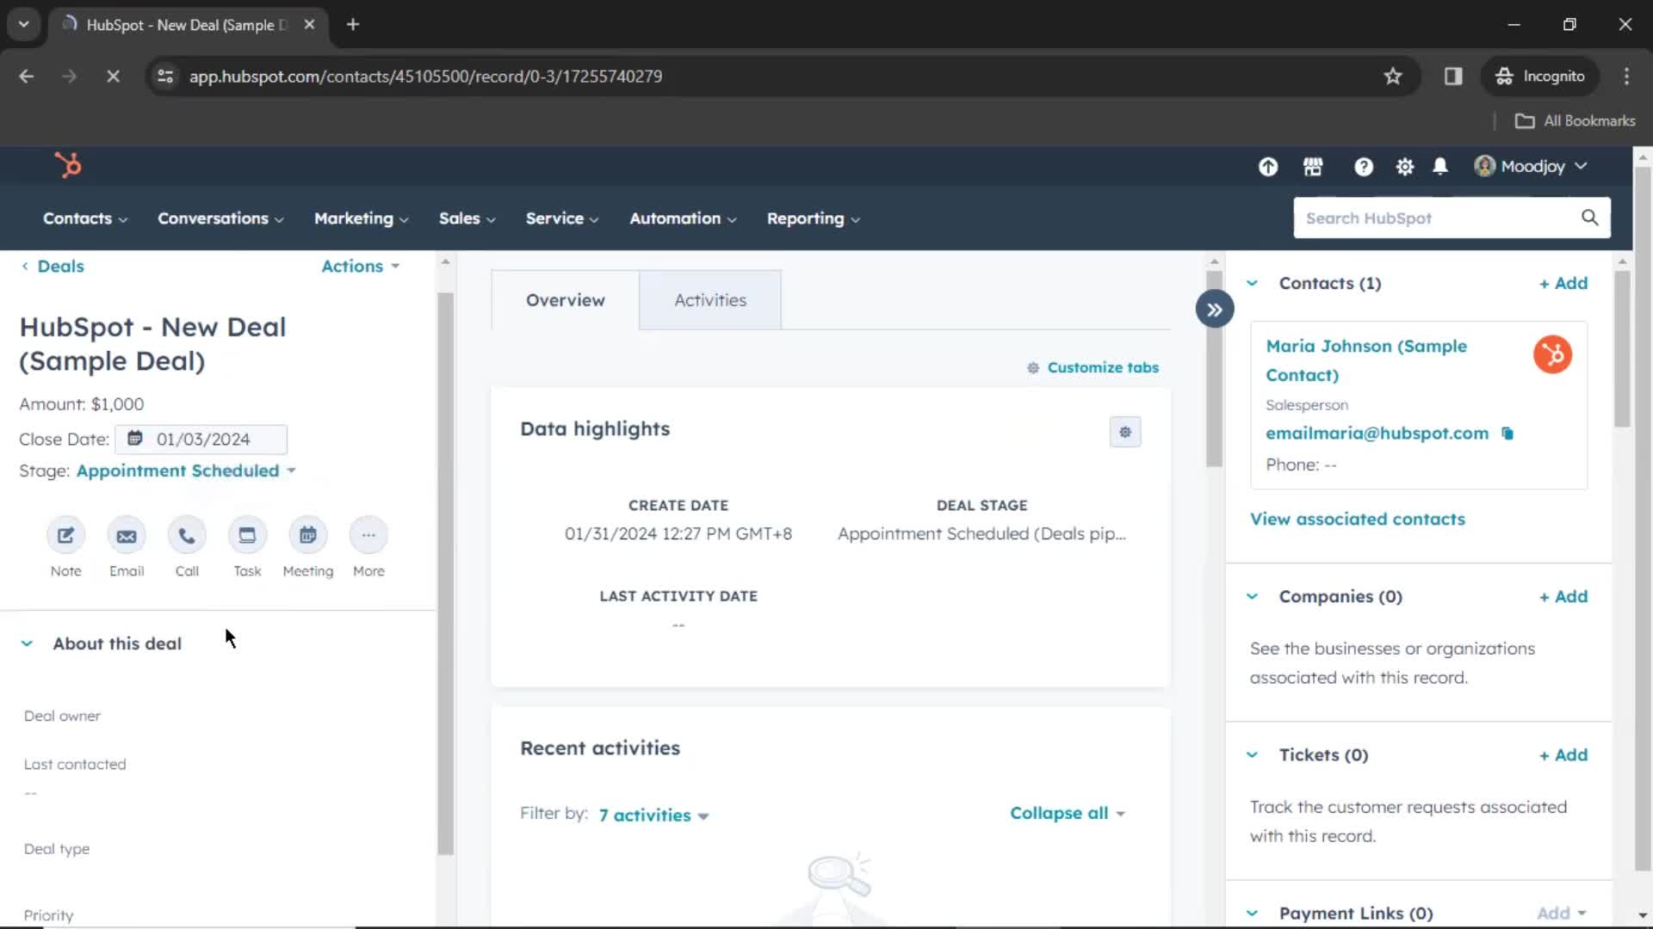Click the HubSpot sprocket logo
The image size is (1653, 929).
[x=68, y=165]
